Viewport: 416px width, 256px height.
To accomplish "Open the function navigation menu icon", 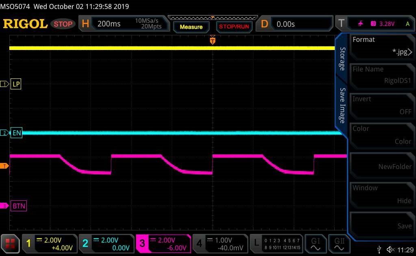I will click(x=10, y=243).
